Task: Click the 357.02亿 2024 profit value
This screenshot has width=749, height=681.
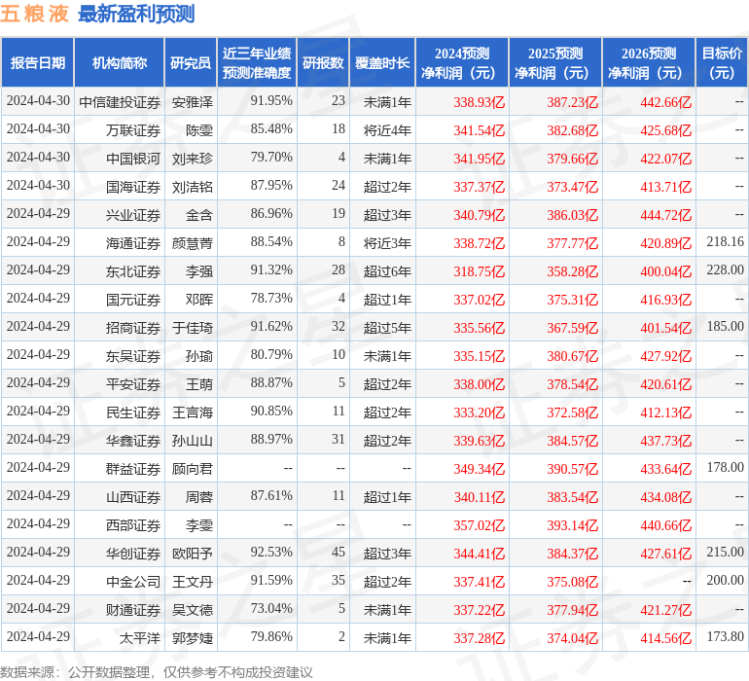Action: pyautogui.click(x=480, y=525)
